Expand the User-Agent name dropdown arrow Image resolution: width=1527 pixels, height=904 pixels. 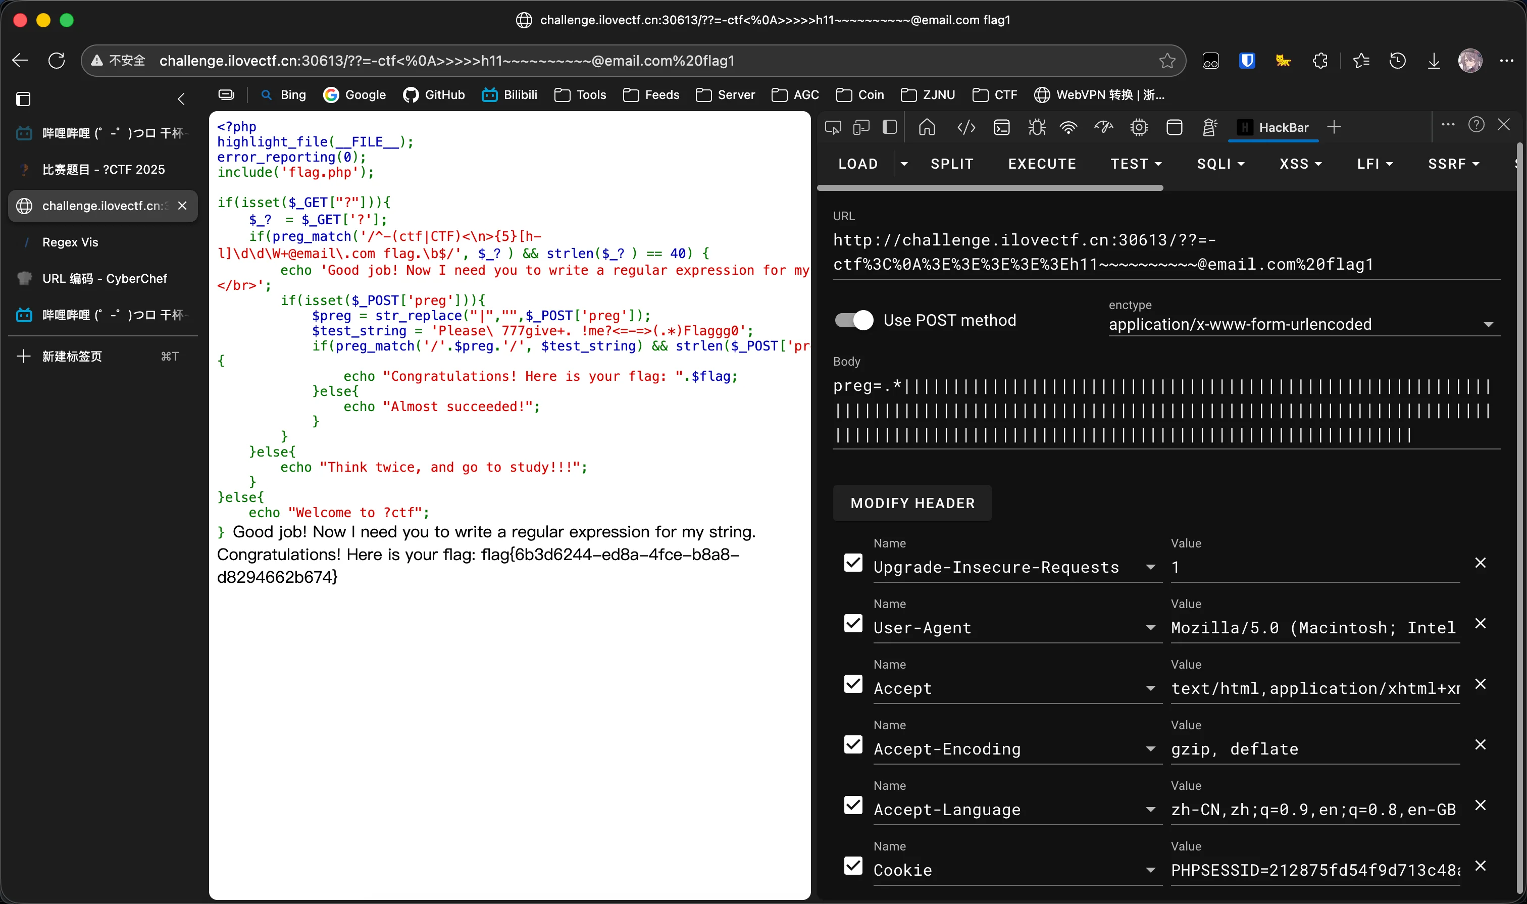[x=1150, y=627]
